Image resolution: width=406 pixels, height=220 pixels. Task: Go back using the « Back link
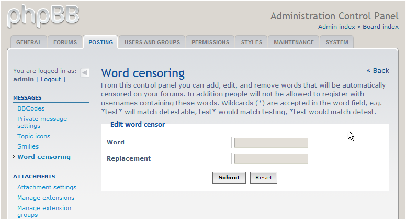378,71
